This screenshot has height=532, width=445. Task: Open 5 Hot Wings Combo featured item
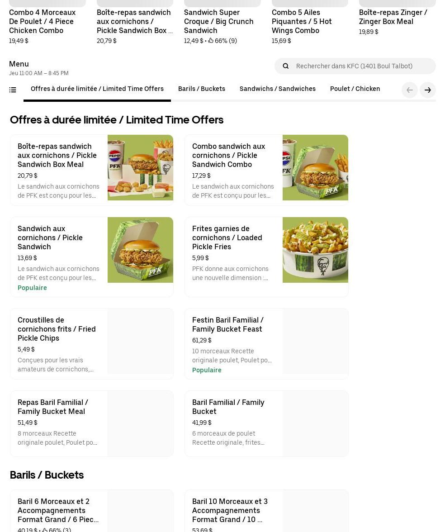pos(310,22)
